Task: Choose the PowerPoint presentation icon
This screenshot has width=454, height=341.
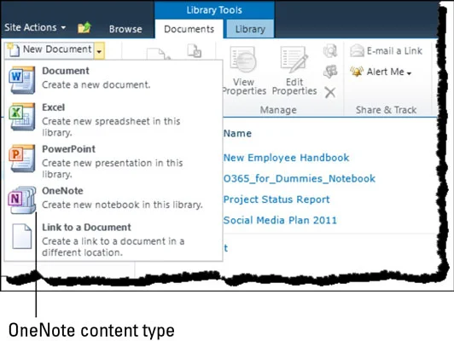Action: [22, 159]
